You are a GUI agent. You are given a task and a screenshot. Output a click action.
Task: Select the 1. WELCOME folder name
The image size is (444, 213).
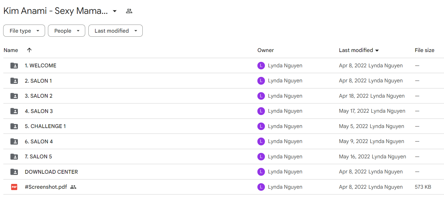pos(40,66)
